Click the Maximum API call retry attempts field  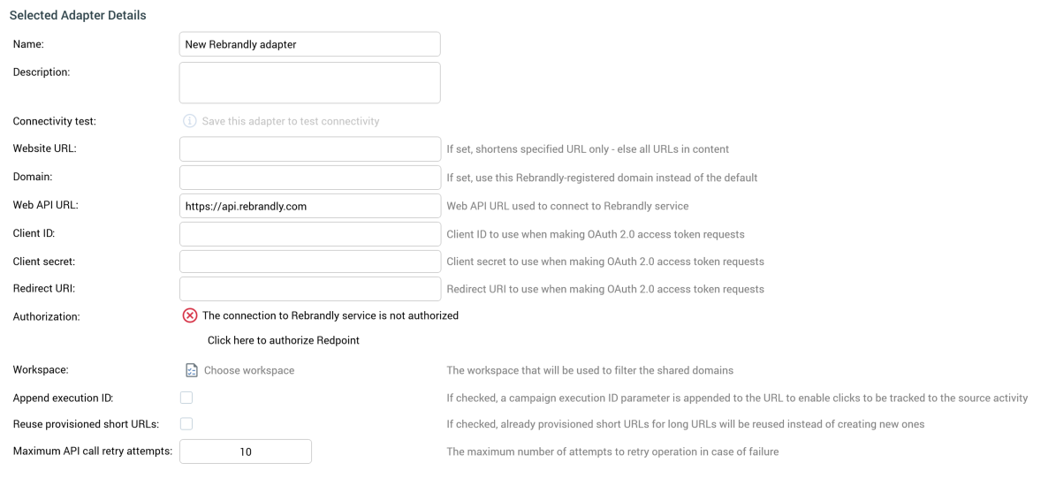click(x=246, y=451)
